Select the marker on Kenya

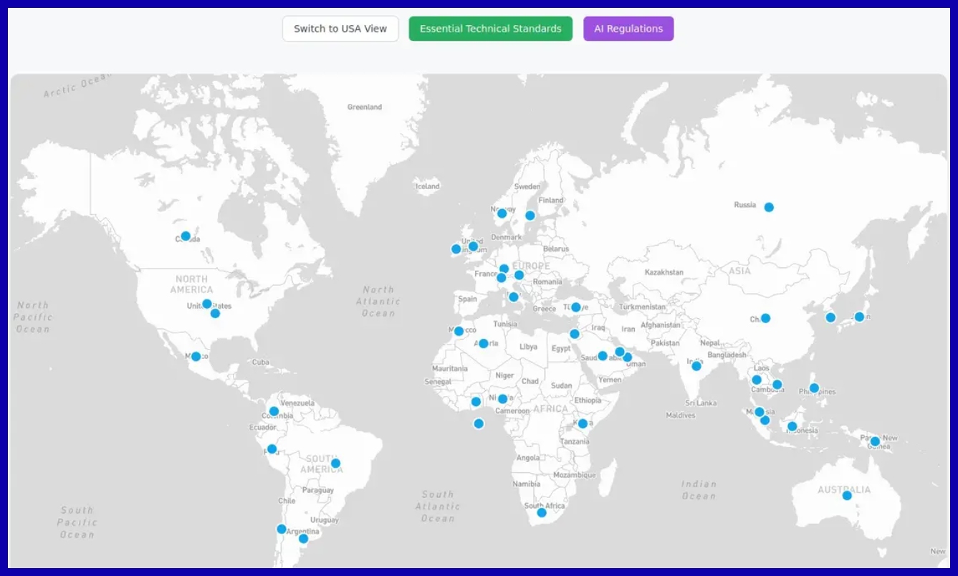(583, 423)
